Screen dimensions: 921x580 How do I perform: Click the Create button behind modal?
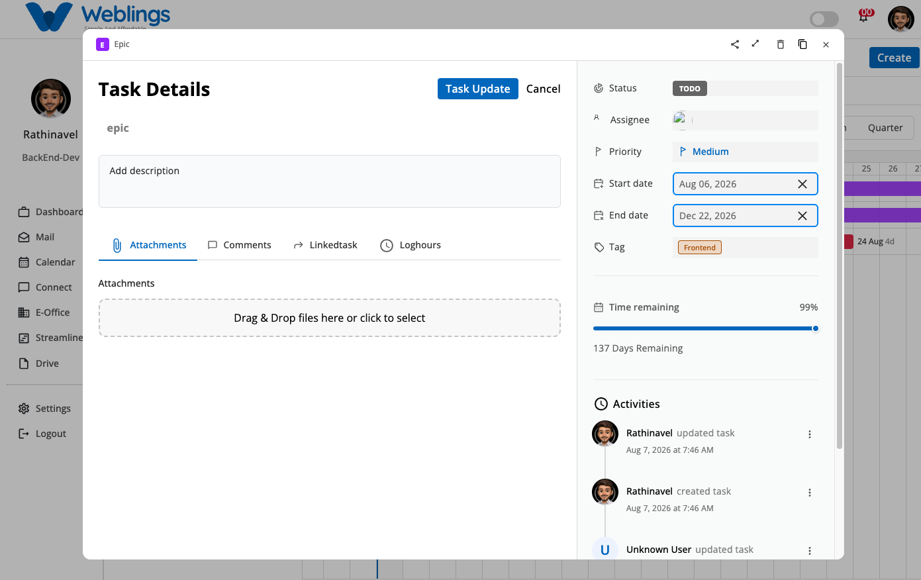click(895, 58)
